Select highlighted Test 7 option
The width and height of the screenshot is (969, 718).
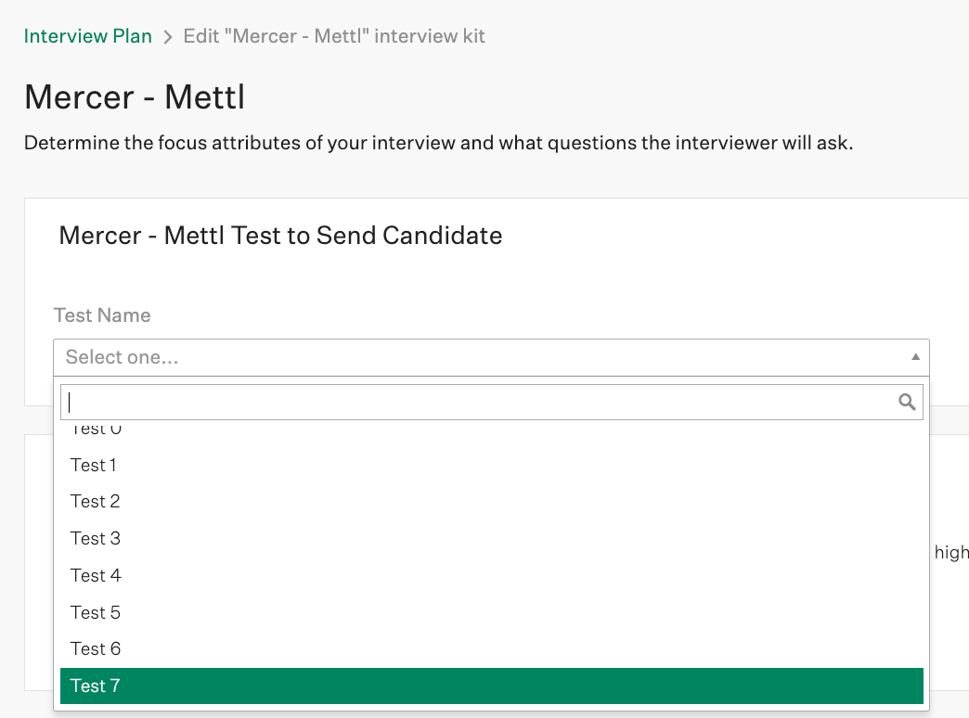(491, 686)
